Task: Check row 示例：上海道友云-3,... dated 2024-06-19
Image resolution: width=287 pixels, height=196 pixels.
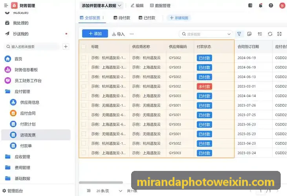Action: 84,67
